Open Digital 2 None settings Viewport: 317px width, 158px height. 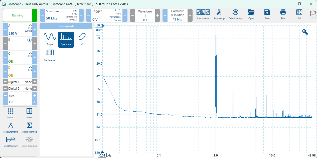[x=20, y=88]
